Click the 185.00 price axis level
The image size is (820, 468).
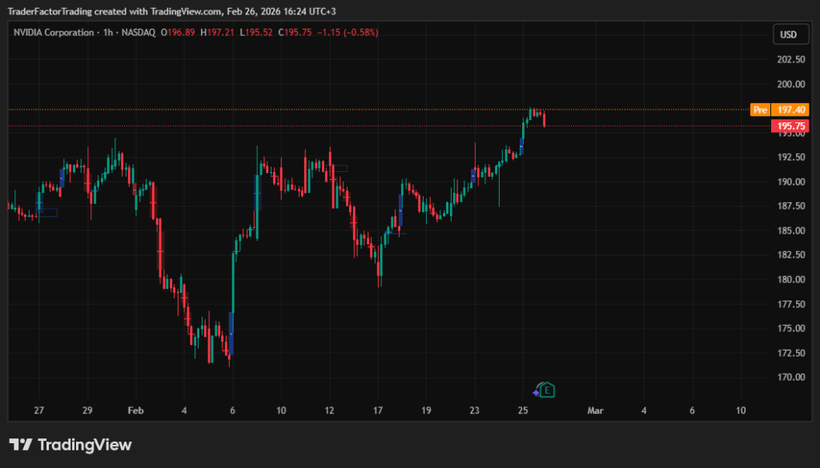(790, 230)
